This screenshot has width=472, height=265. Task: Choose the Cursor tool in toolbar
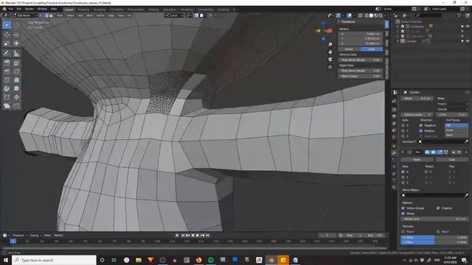pos(16,25)
